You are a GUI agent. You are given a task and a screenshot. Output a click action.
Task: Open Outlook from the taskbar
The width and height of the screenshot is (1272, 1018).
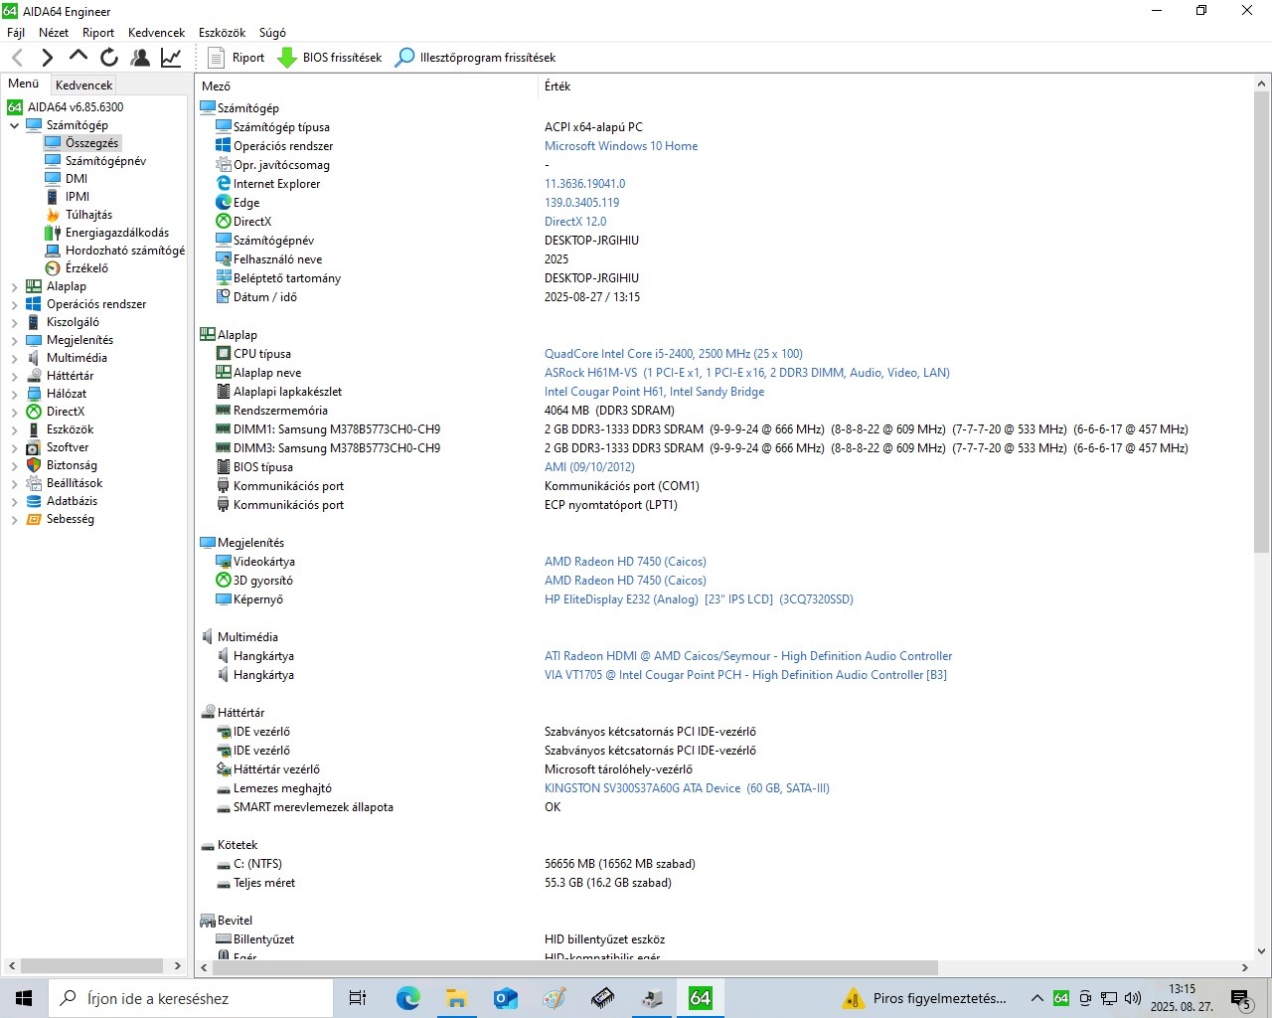pos(505,998)
